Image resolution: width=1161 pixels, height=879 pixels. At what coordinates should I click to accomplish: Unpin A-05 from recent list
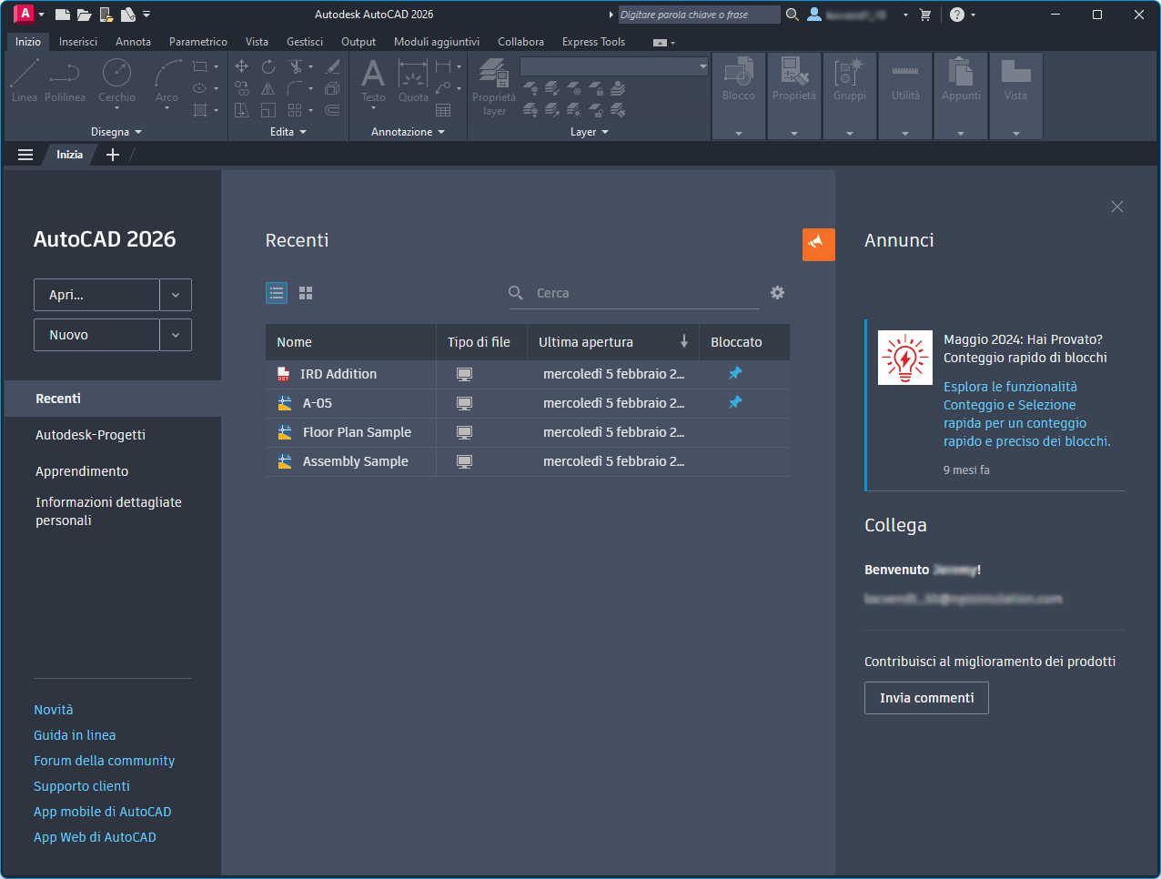click(x=735, y=402)
